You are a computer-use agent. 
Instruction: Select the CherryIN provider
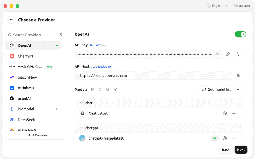[33, 56]
